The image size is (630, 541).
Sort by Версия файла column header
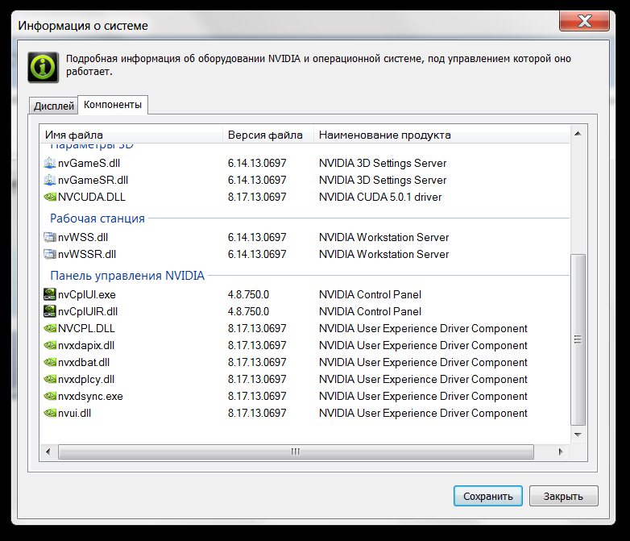[268, 135]
